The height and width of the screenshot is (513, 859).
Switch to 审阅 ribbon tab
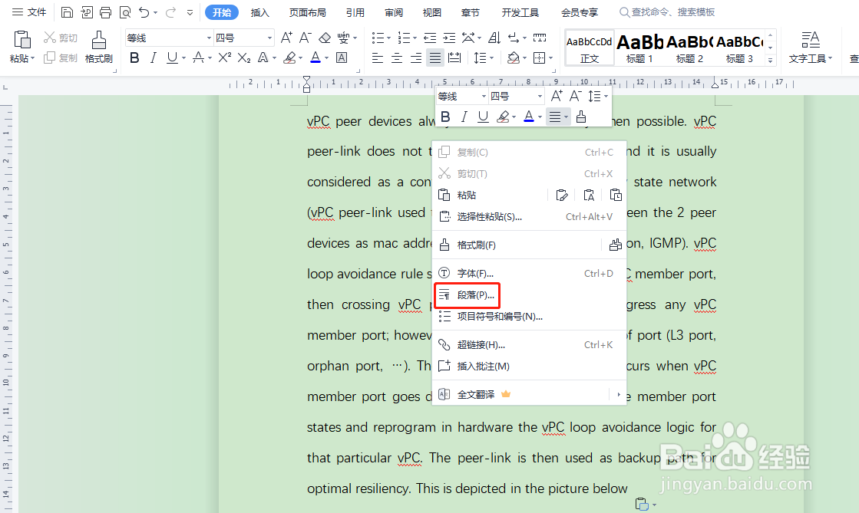(x=393, y=12)
